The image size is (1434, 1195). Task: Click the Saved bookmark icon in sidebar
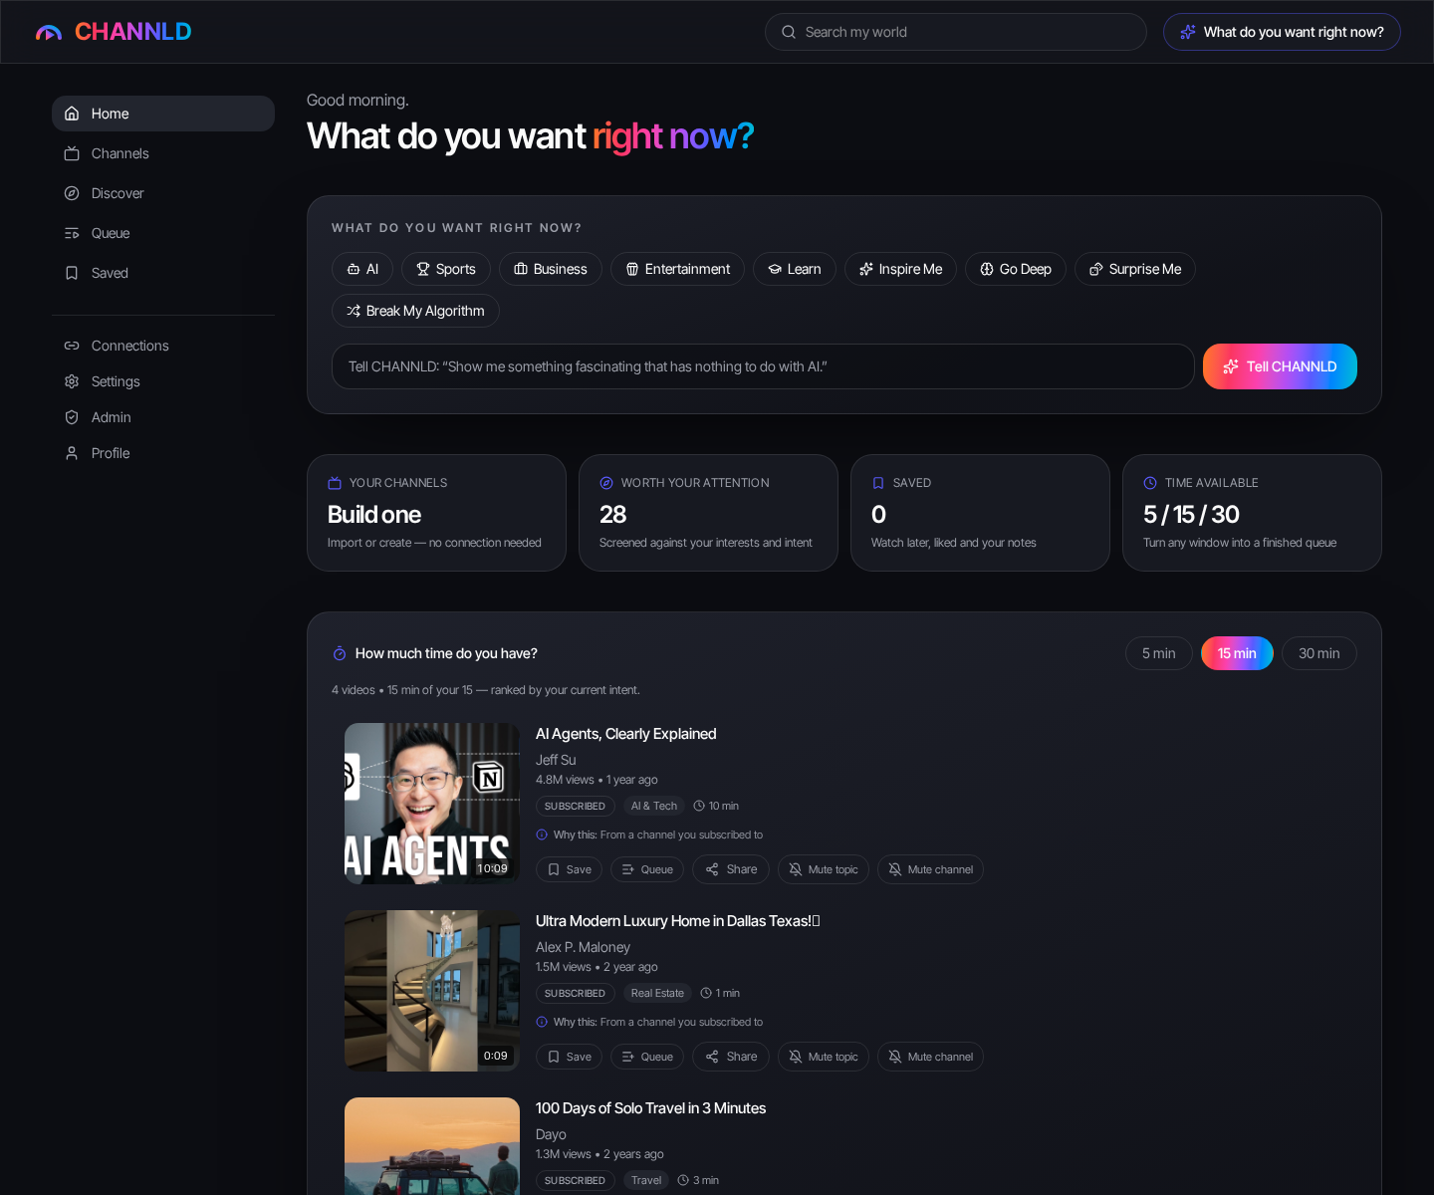(x=72, y=273)
